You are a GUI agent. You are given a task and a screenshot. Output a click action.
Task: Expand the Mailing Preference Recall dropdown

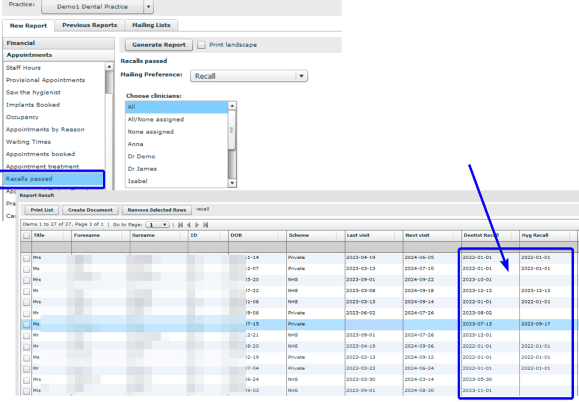click(x=301, y=76)
